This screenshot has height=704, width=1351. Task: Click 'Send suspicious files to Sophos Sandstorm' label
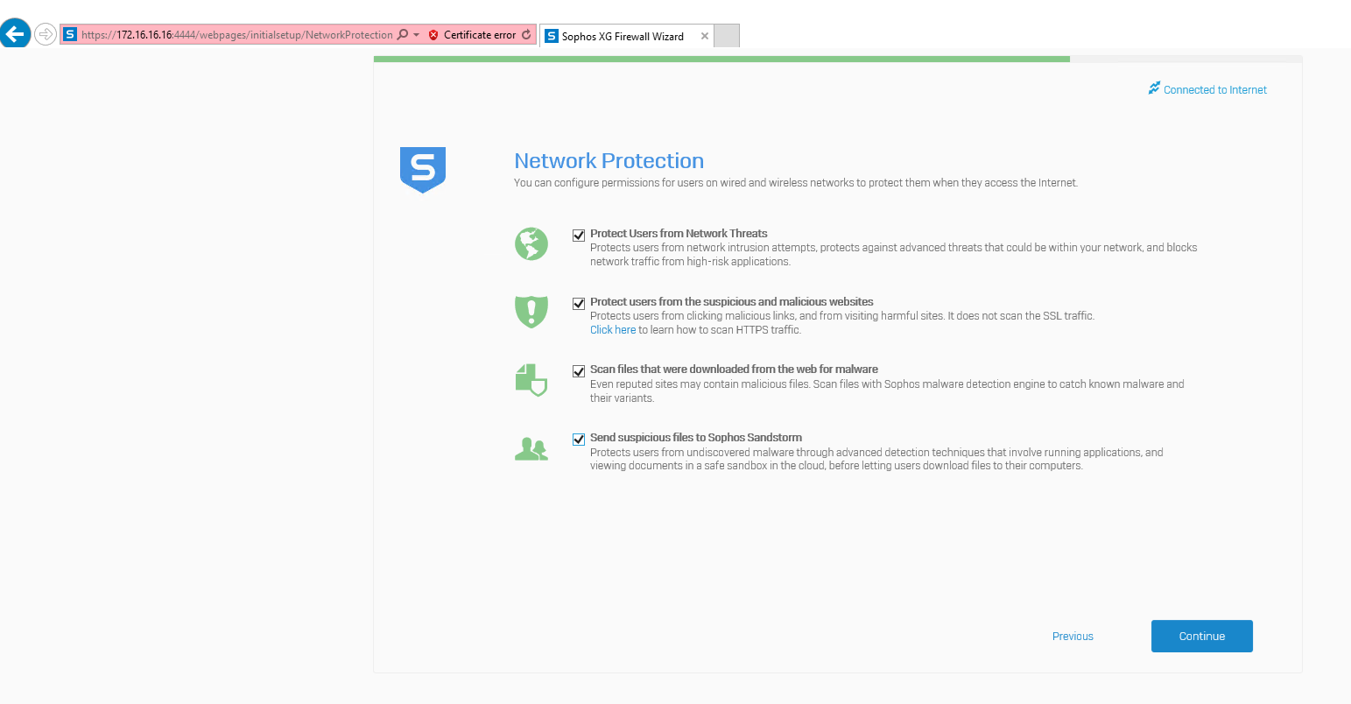(x=696, y=438)
